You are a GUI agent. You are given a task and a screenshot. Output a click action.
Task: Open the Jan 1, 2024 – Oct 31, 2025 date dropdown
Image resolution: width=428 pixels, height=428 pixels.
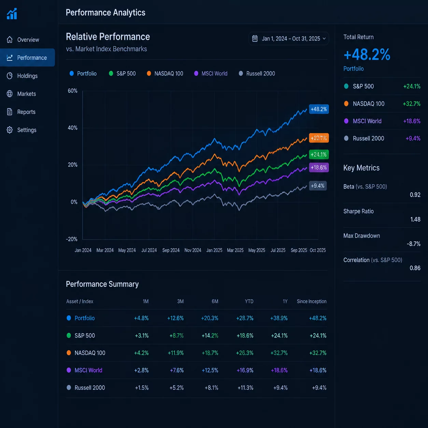(289, 39)
